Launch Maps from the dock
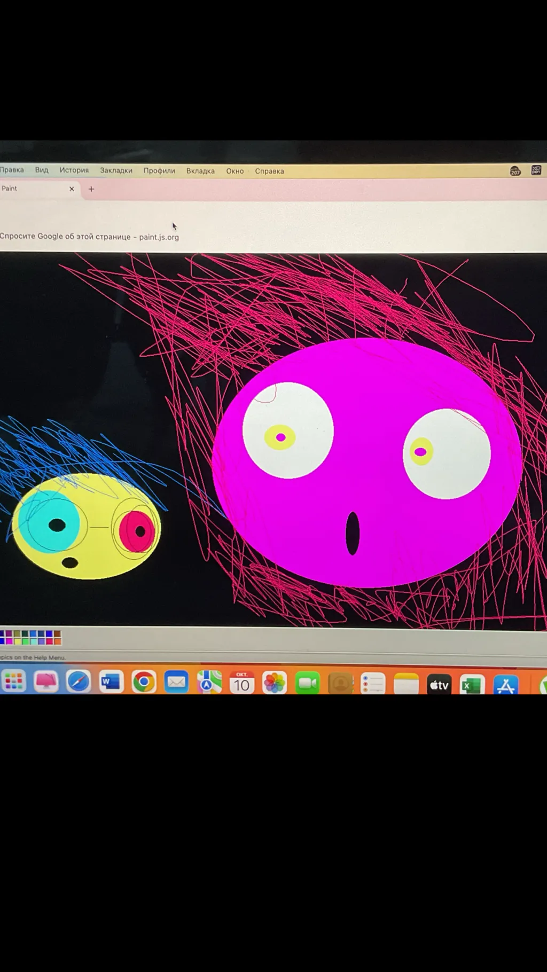The image size is (547, 972). click(x=209, y=682)
